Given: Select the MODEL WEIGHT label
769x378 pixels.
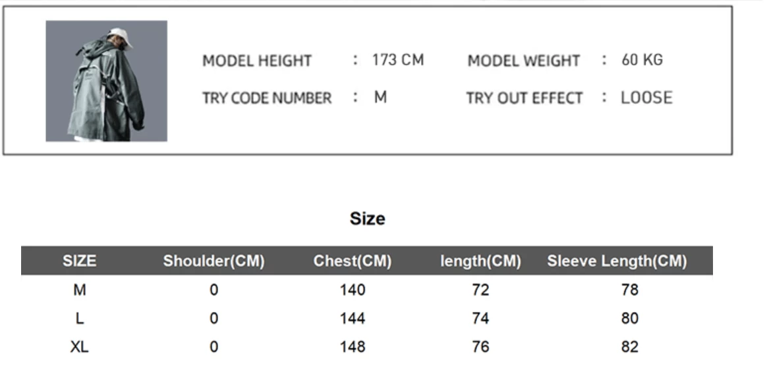Looking at the screenshot, I should 523,61.
